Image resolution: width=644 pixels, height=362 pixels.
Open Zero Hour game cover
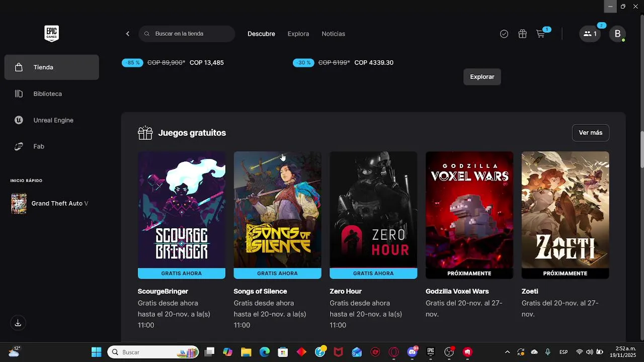373,210
